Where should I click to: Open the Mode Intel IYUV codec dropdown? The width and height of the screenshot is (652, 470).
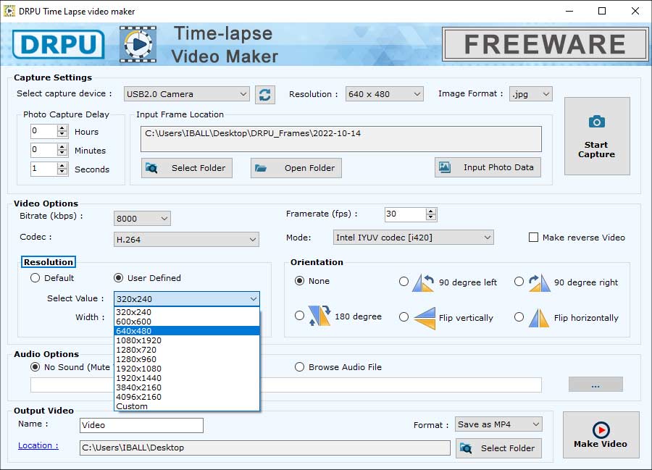414,238
